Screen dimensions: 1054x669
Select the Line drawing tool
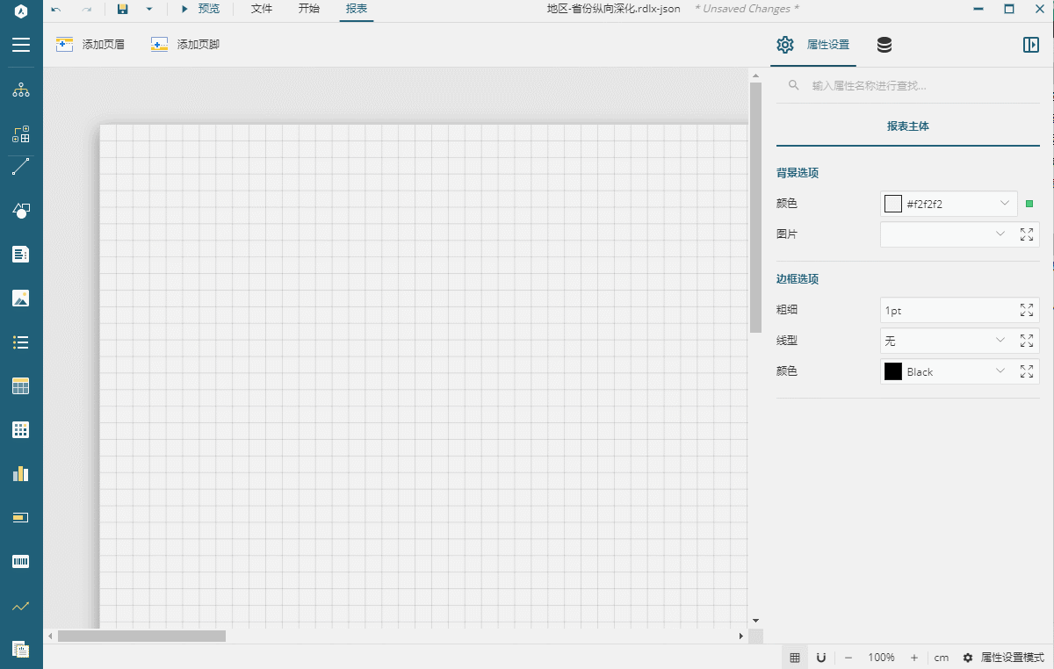[21, 167]
